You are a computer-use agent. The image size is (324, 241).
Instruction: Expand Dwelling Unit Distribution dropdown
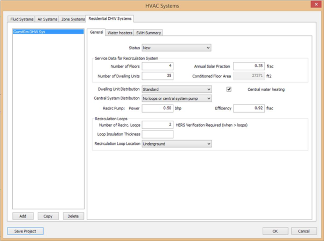pyautogui.click(x=177, y=90)
